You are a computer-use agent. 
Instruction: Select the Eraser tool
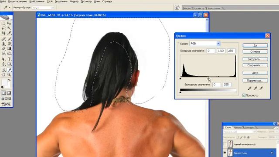pyautogui.click(x=3, y=48)
